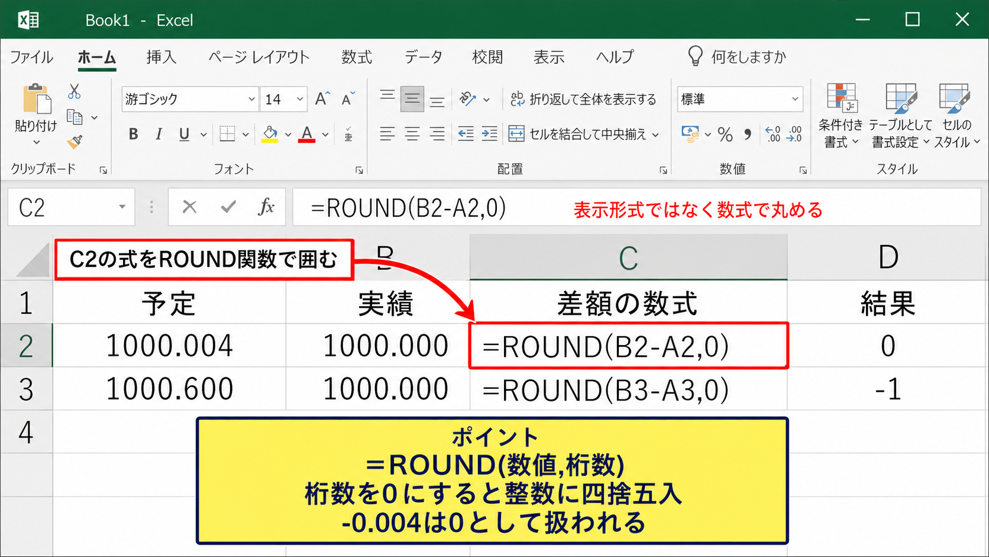The width and height of the screenshot is (989, 557).
Task: Click the Accounting Number Format currency icon
Action: [x=690, y=134]
